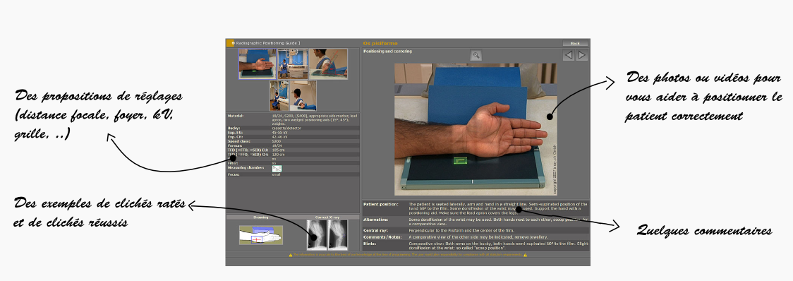The image size is (793, 281).
Task: Click the Back button
Action: coord(575,44)
